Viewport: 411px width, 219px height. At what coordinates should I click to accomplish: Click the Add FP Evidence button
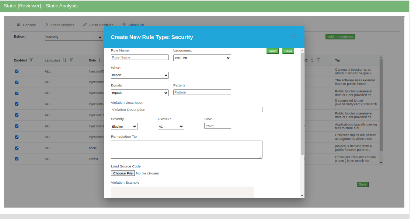pos(340,37)
